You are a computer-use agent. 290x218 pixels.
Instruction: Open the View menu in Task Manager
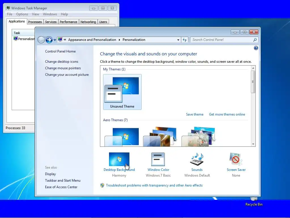point(35,14)
